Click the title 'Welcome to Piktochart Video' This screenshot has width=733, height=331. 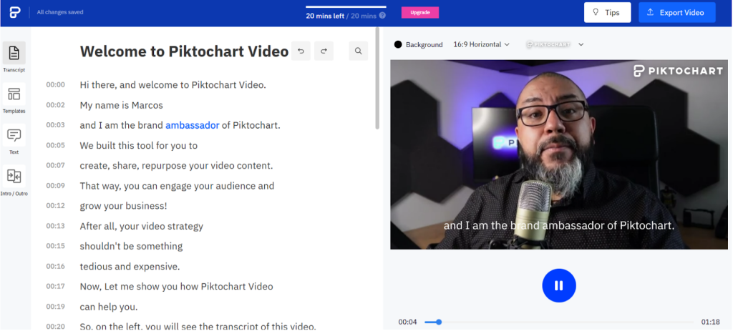click(184, 51)
